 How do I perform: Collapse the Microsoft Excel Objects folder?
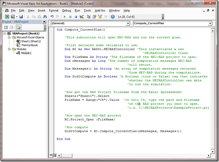tap(9, 37)
